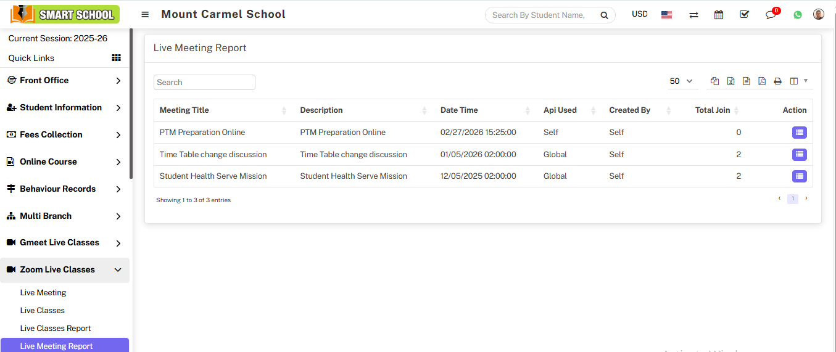
Task: Select Live Meeting in sidebar submenu
Action: (x=43, y=293)
